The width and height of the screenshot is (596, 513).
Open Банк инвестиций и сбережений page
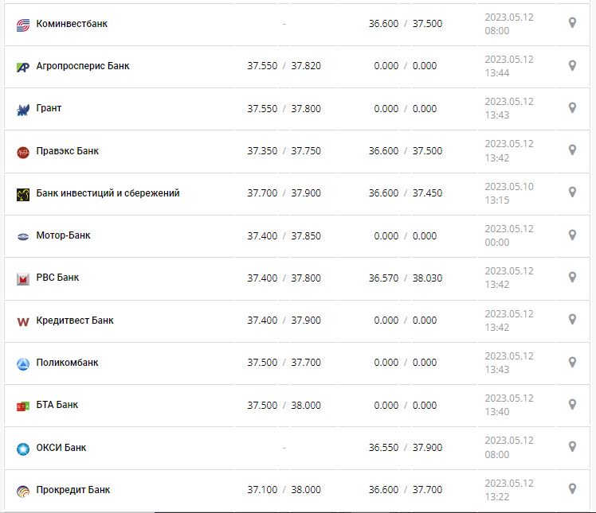pyautogui.click(x=108, y=193)
